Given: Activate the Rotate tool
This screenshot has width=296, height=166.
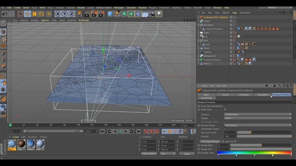Looking at the screenshot, I should pos(42,14).
